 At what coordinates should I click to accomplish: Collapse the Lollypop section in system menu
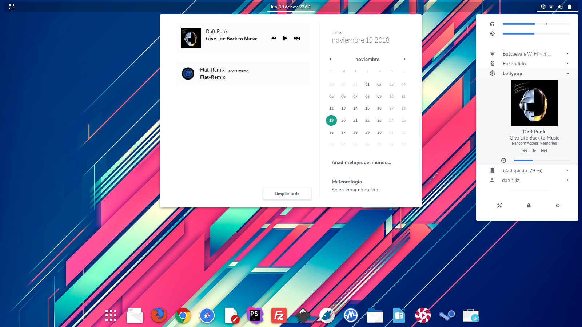[567, 73]
